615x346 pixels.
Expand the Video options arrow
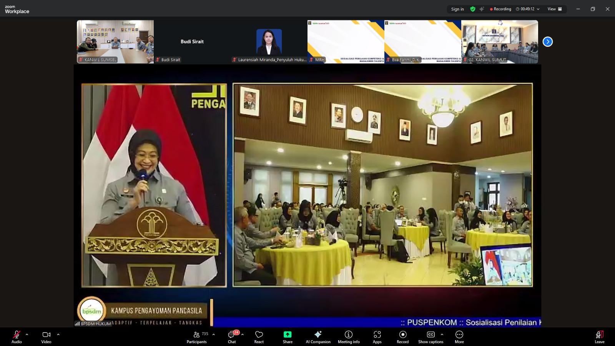point(58,334)
